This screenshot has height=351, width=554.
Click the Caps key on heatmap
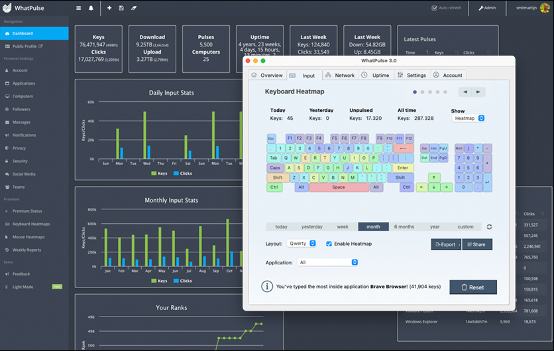point(275,168)
